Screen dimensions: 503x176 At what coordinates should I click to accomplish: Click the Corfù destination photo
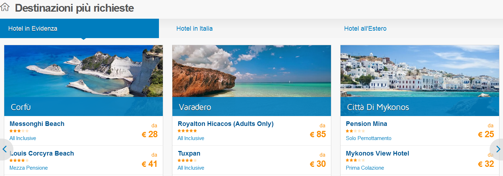[84, 71]
